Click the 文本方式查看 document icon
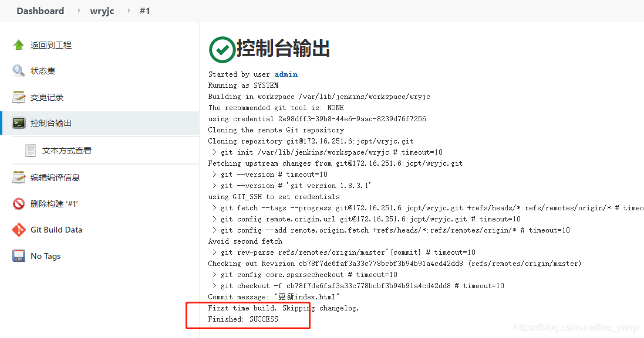This screenshot has width=644, height=338. tap(30, 150)
